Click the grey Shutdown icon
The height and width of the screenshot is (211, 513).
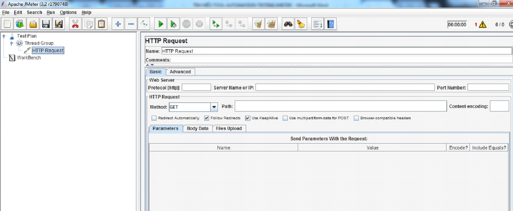click(199, 24)
